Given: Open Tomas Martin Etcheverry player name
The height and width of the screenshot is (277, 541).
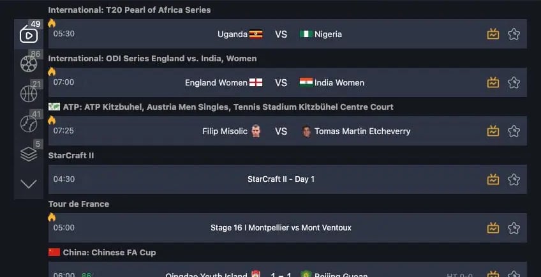Looking at the screenshot, I should pos(362,131).
